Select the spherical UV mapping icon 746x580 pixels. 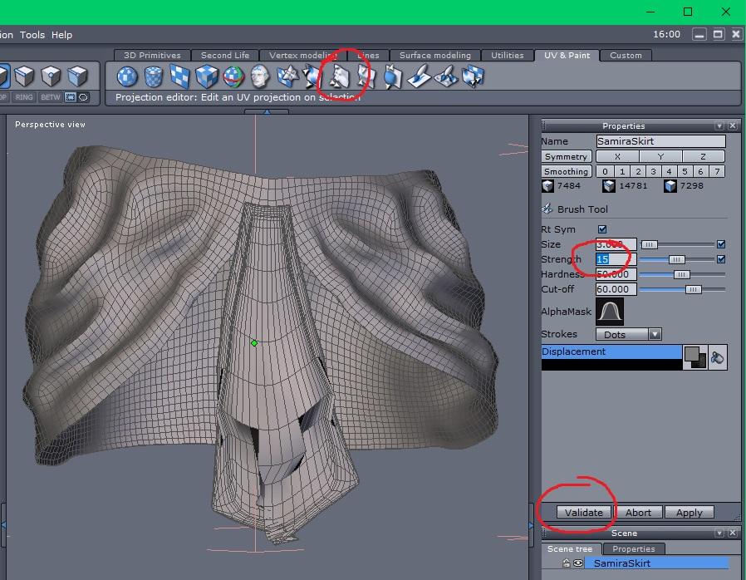click(127, 76)
